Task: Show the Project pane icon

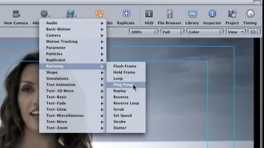Action: click(x=232, y=14)
